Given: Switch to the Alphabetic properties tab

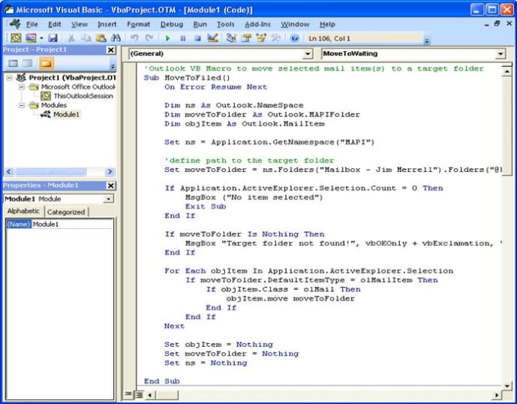Looking at the screenshot, I should point(24,211).
